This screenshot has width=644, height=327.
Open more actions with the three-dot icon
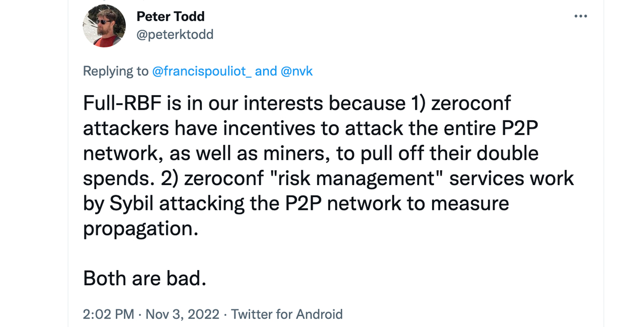point(581,16)
